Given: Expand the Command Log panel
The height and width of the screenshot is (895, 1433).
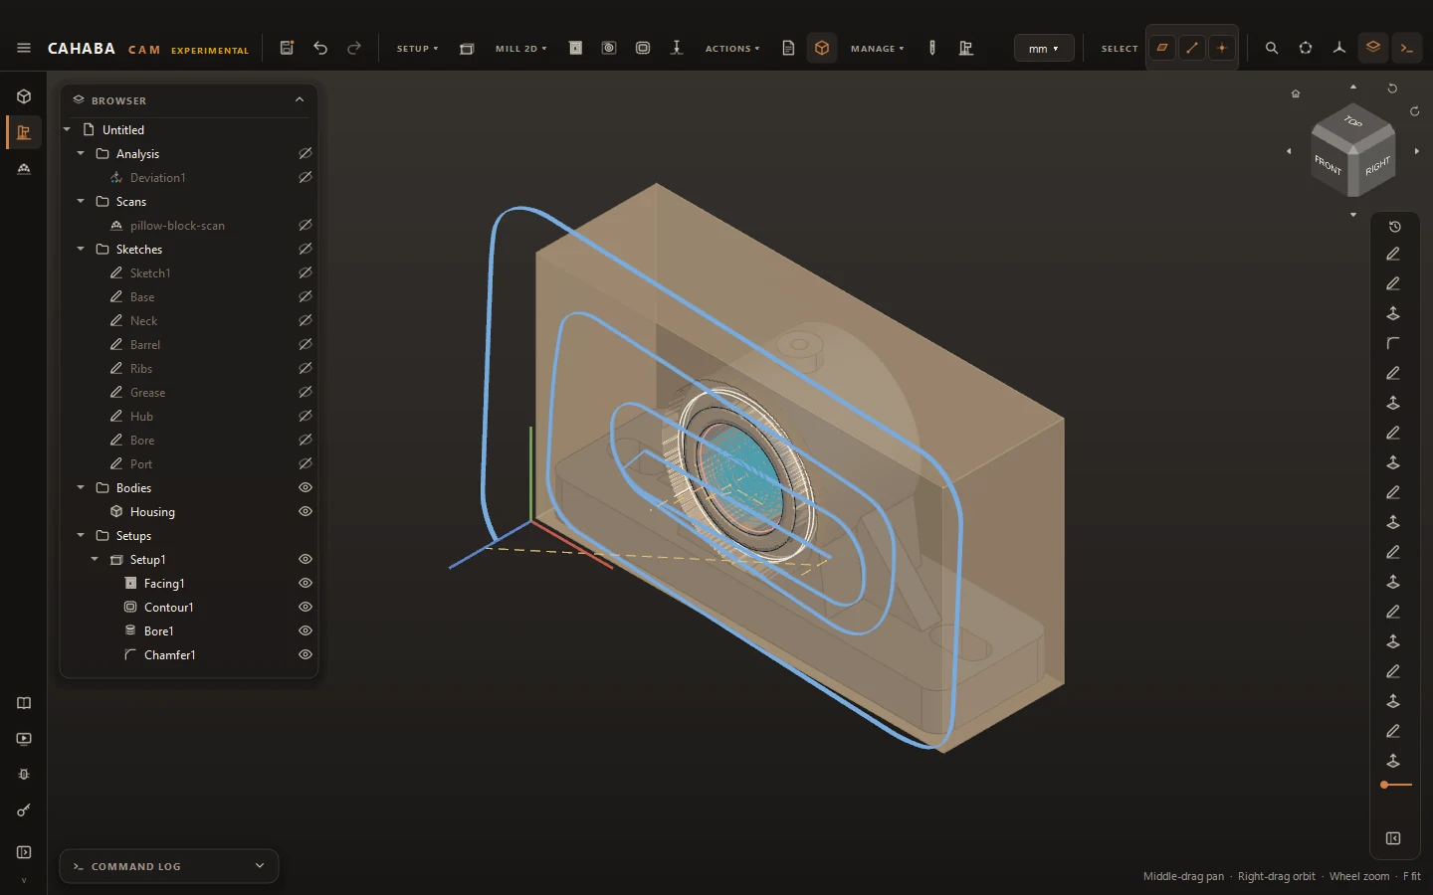Looking at the screenshot, I should [260, 866].
